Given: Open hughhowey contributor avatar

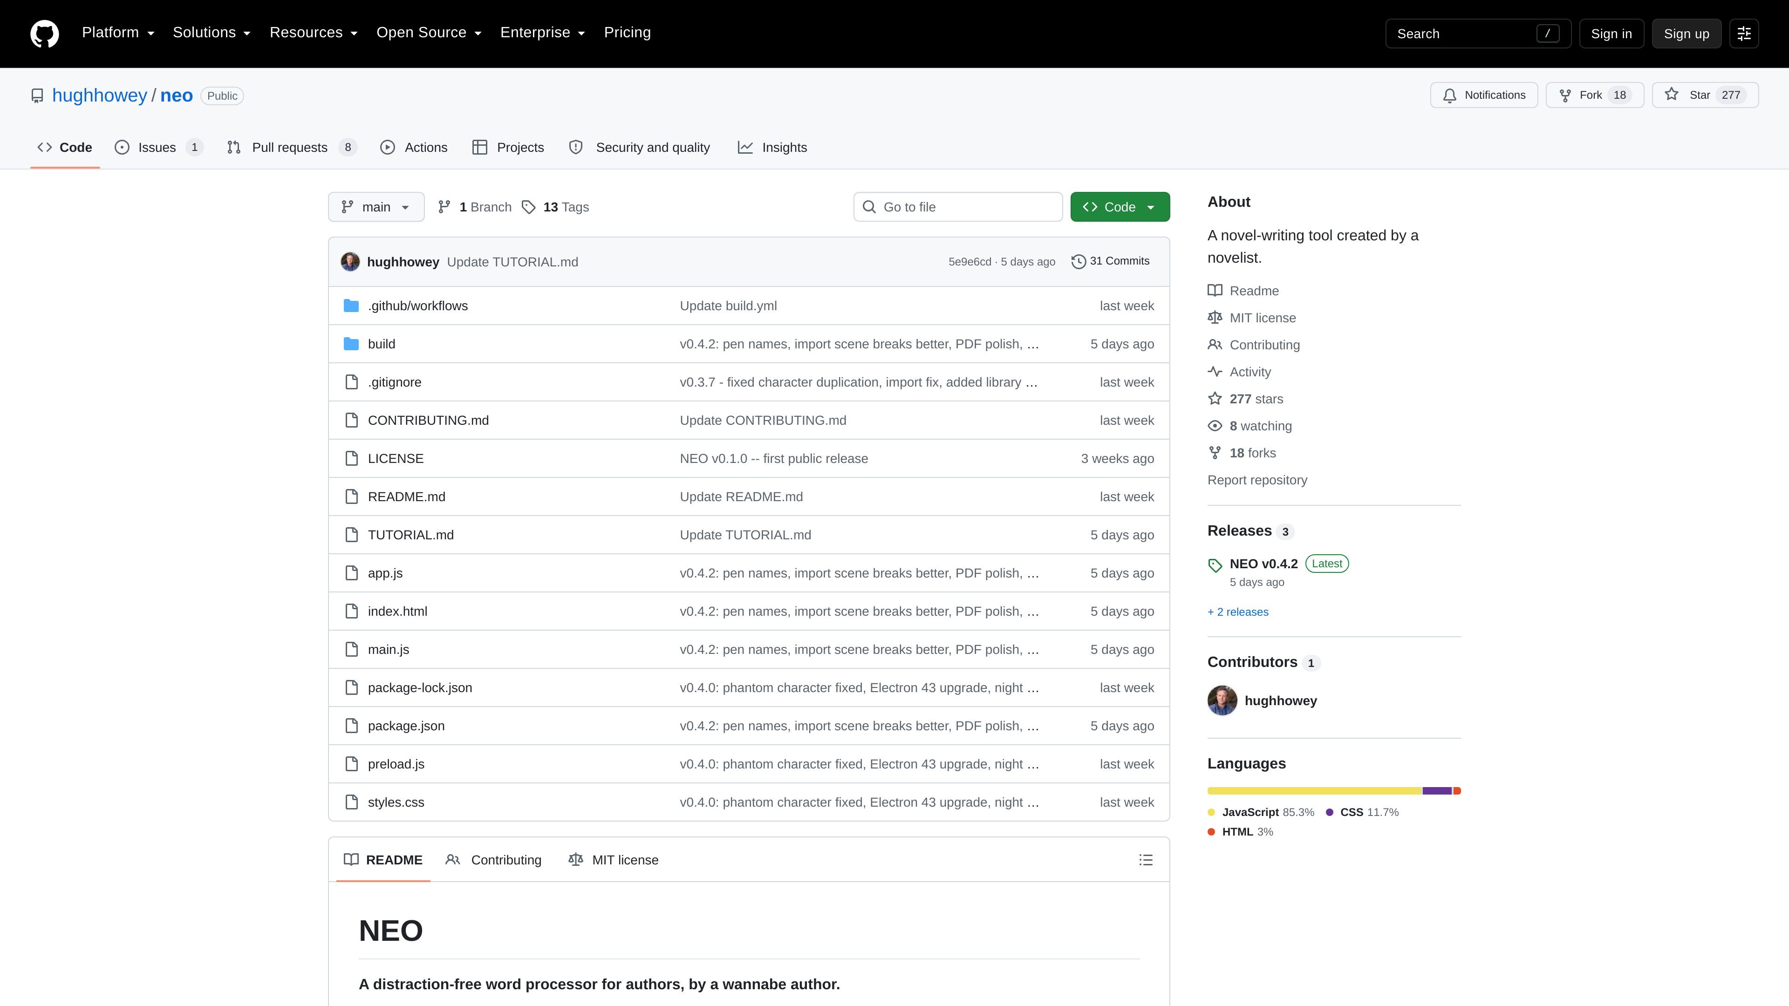Looking at the screenshot, I should pos(1222,700).
